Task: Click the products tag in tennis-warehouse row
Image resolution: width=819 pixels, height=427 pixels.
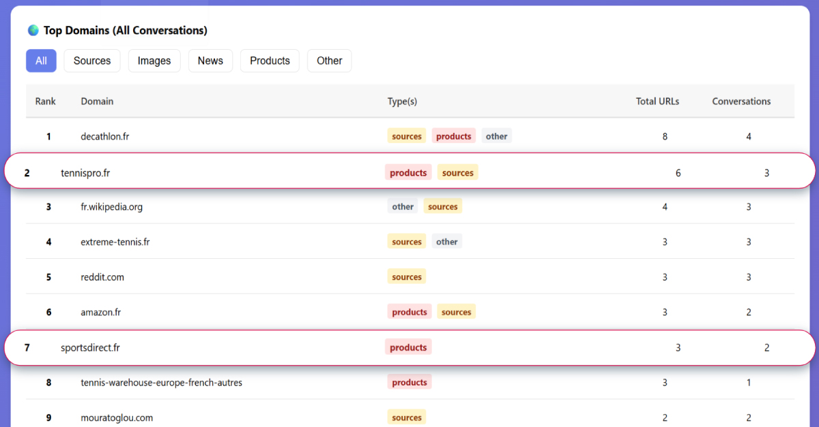Action: coord(409,383)
